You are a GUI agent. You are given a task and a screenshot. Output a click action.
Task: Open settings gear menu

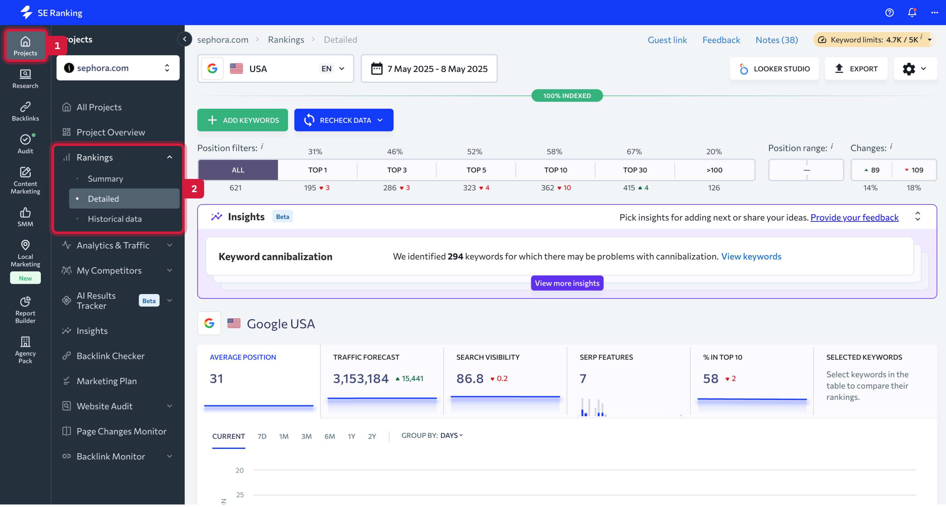click(915, 69)
